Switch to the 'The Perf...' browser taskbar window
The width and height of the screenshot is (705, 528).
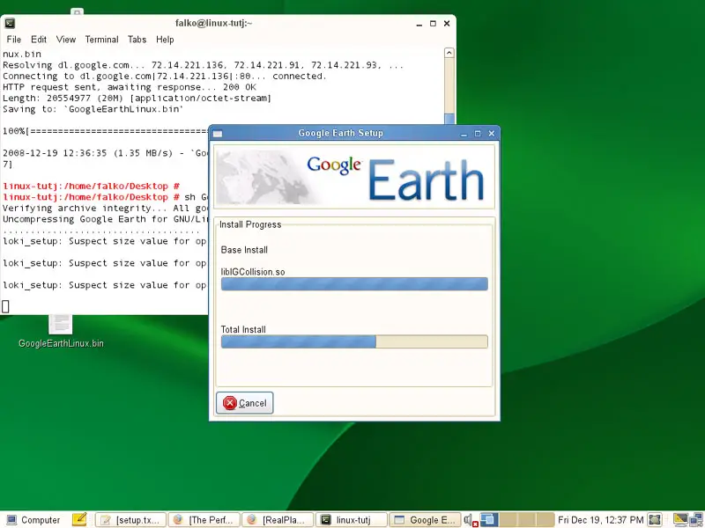coord(204,520)
